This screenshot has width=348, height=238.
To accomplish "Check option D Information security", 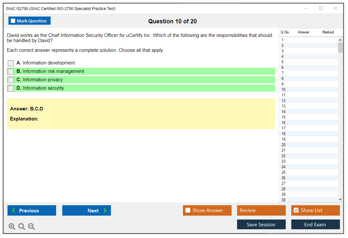I will tap(11, 88).
